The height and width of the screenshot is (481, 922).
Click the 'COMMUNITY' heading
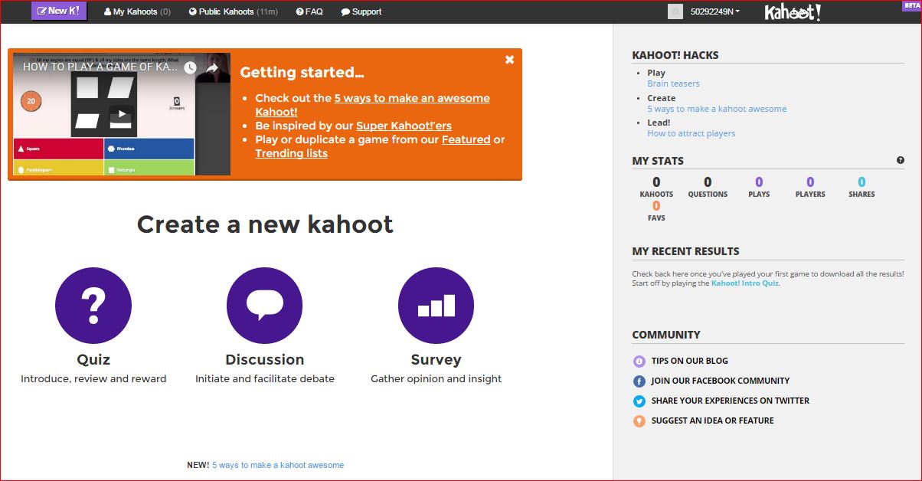click(x=666, y=335)
